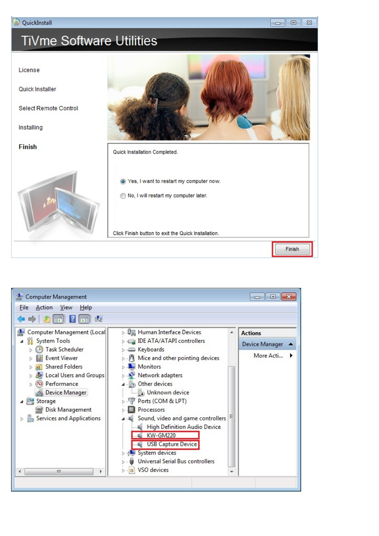Collapse the Other devices category
379x536 pixels.
click(x=123, y=384)
